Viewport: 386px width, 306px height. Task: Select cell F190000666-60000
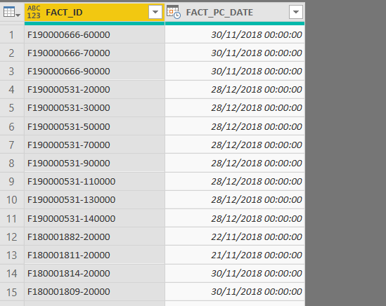94,34
